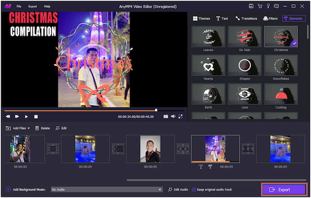311x198 pixels.
Task: Rewind playback with the rewind button
Action: tap(8, 117)
